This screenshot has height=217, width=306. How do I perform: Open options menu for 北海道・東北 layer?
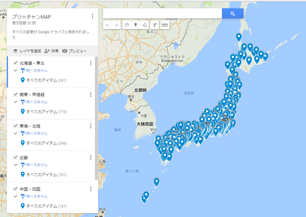pos(91,63)
